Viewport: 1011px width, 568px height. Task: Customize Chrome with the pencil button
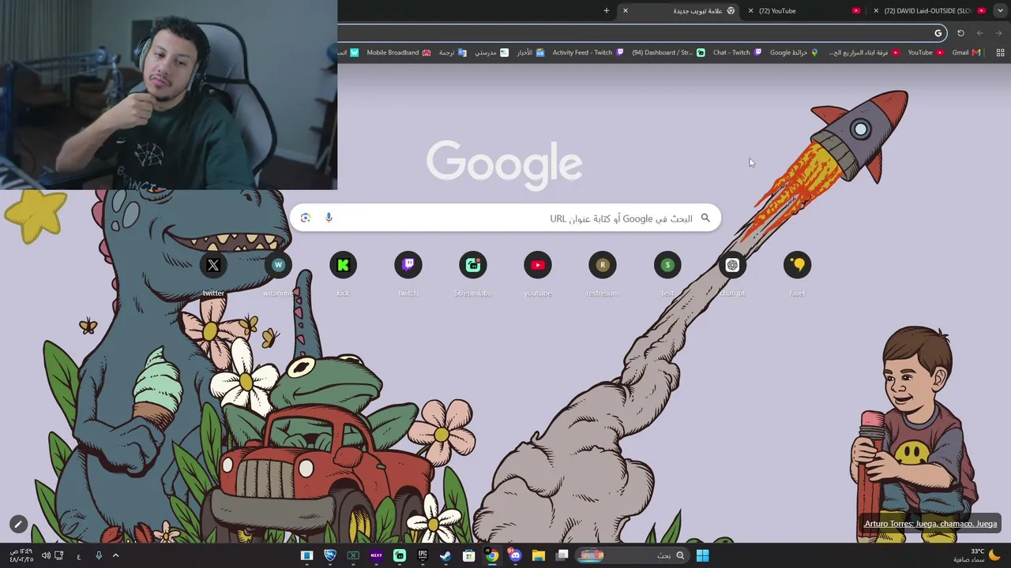pyautogui.click(x=18, y=524)
